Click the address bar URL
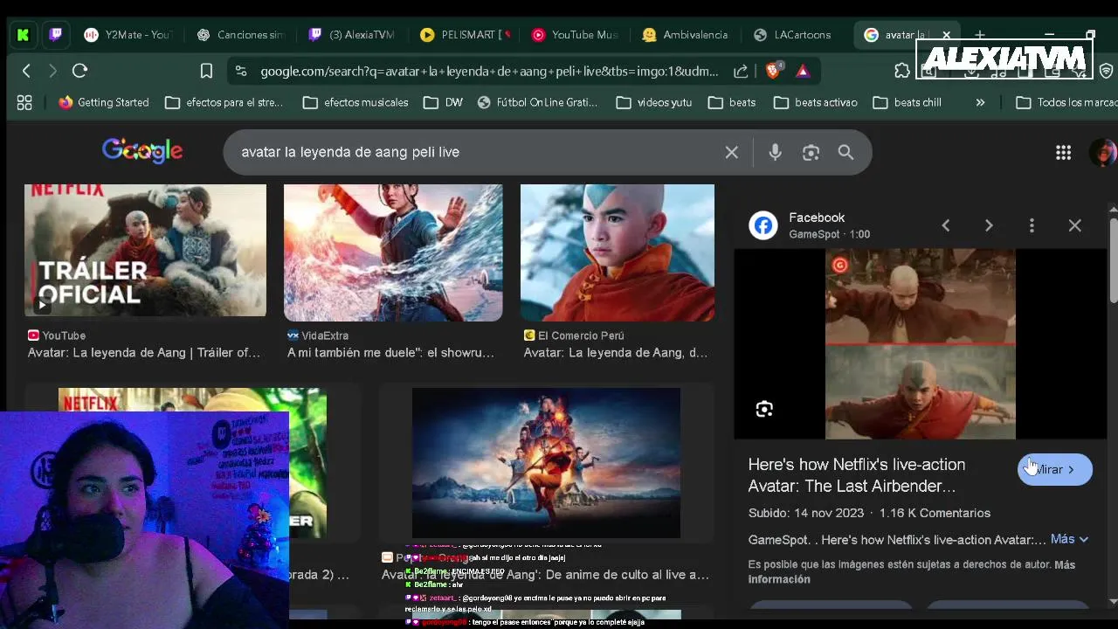This screenshot has width=1118, height=629. click(489, 71)
